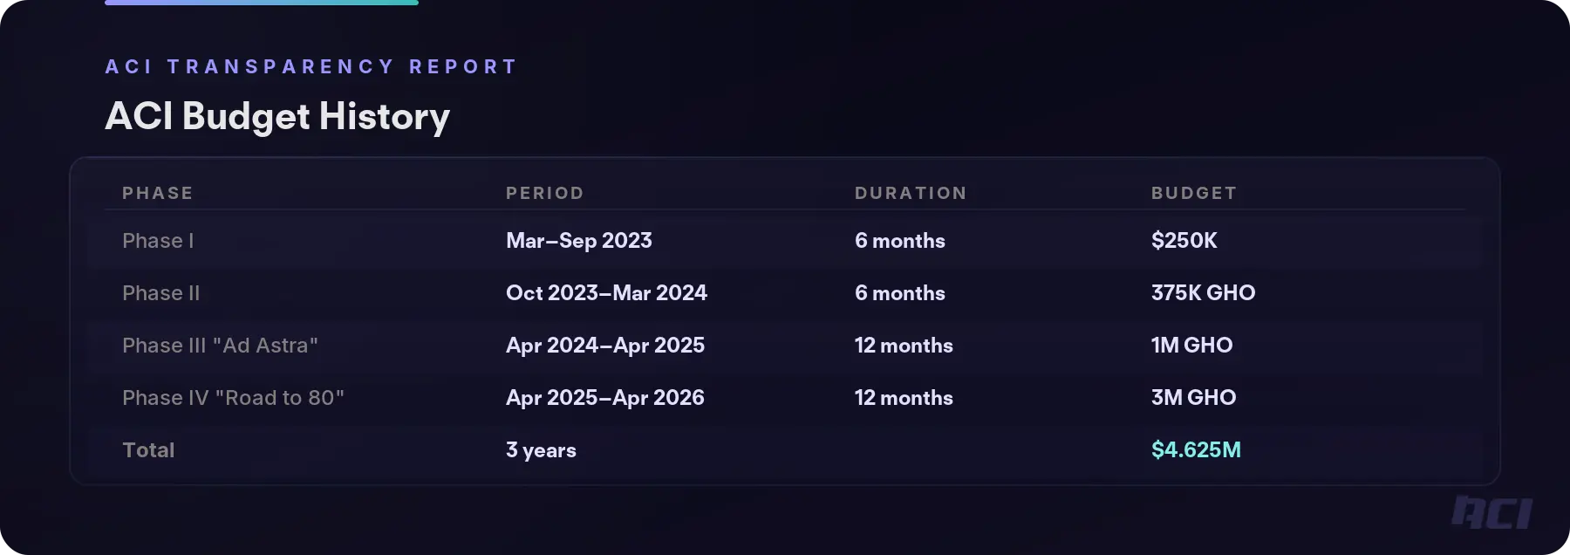1570x555 pixels.
Task: Click the gradient accent bar at top
Action: point(262,3)
